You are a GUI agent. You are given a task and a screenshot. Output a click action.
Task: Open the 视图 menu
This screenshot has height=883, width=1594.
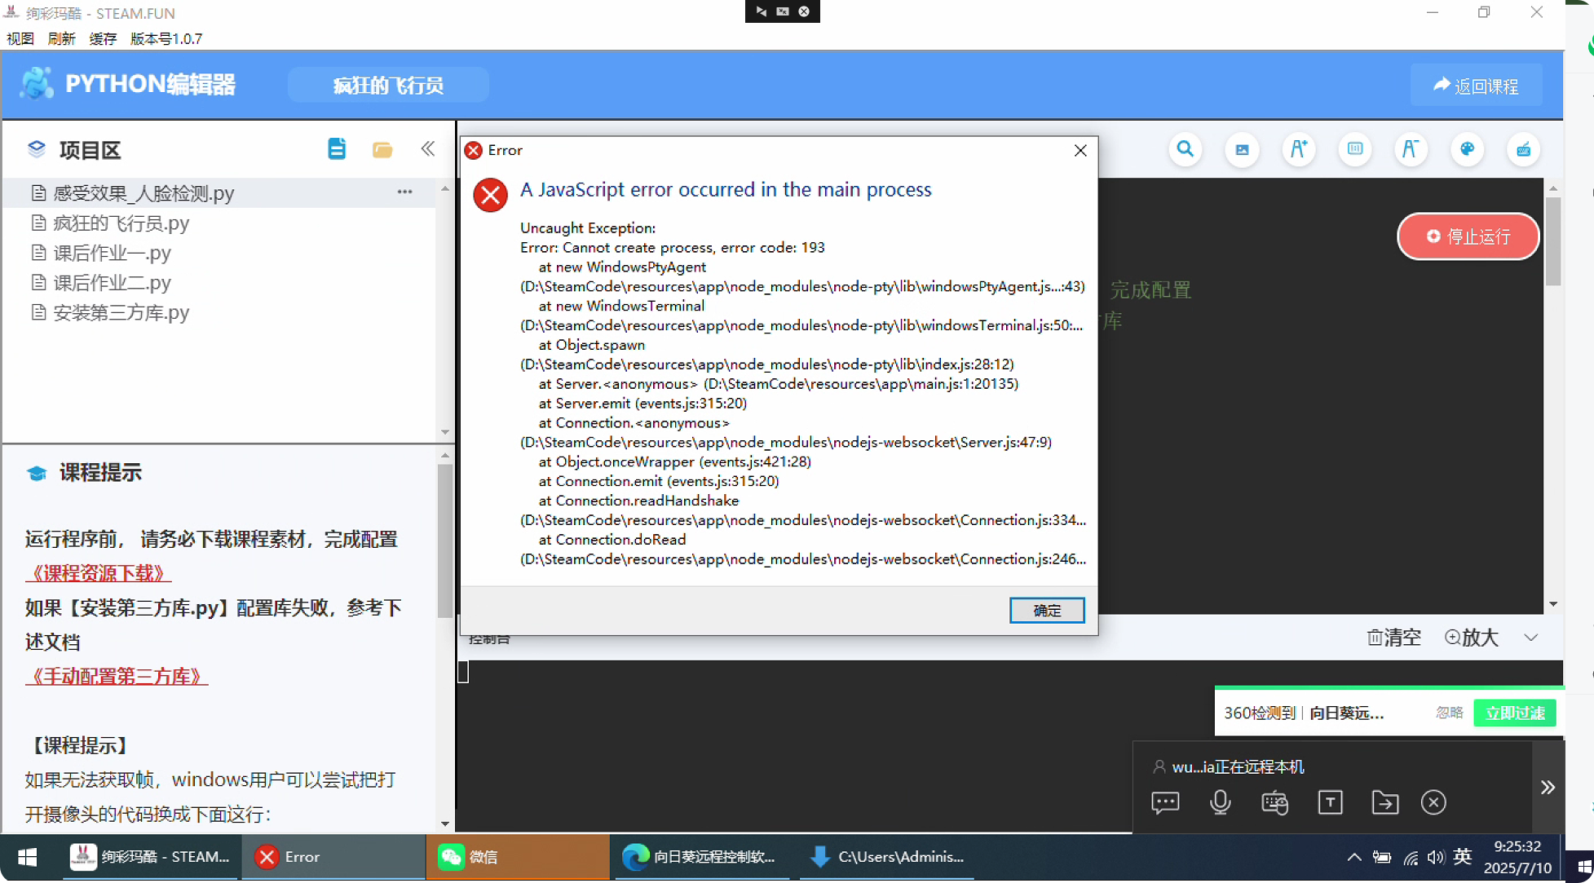[x=20, y=38]
